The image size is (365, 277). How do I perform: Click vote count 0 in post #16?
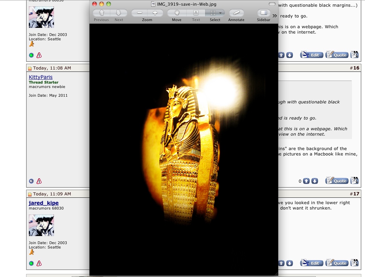pyautogui.click(x=300, y=181)
